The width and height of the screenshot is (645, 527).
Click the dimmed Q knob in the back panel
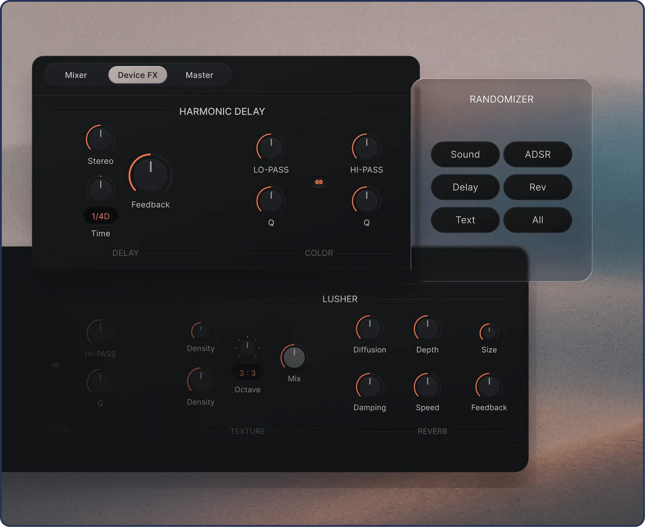click(x=101, y=382)
